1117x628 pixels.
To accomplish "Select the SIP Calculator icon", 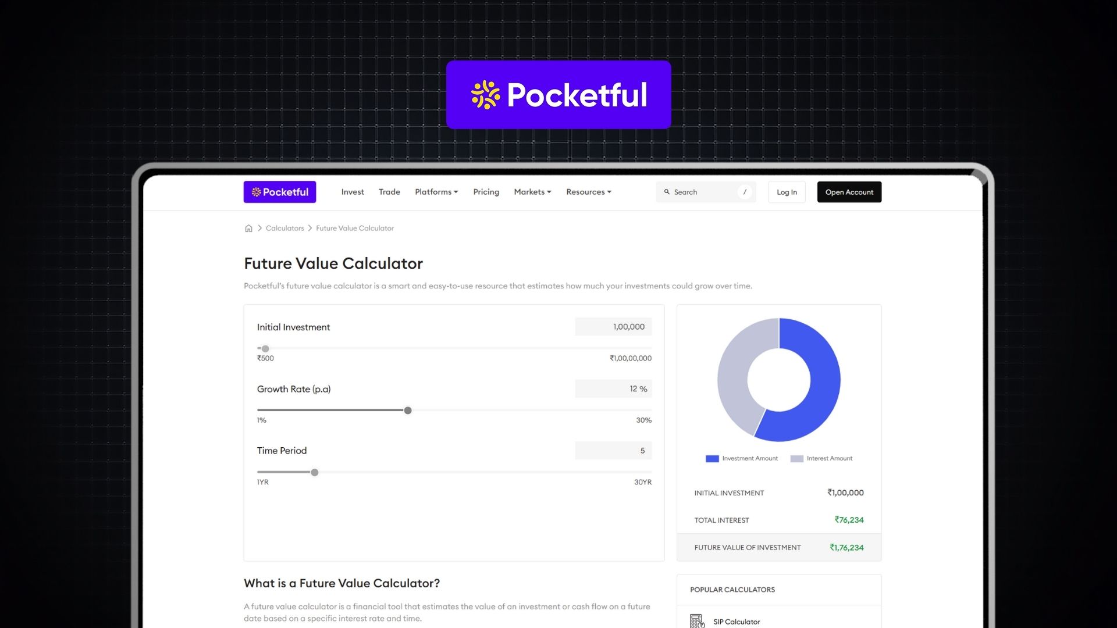I will click(x=696, y=621).
